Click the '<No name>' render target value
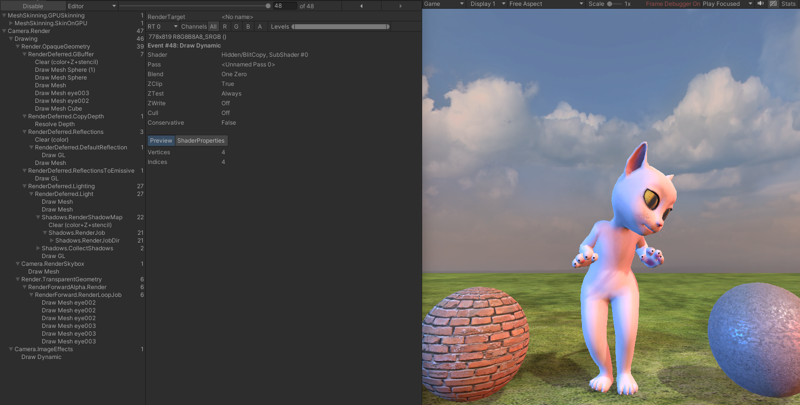The height and width of the screenshot is (405, 800). point(237,17)
